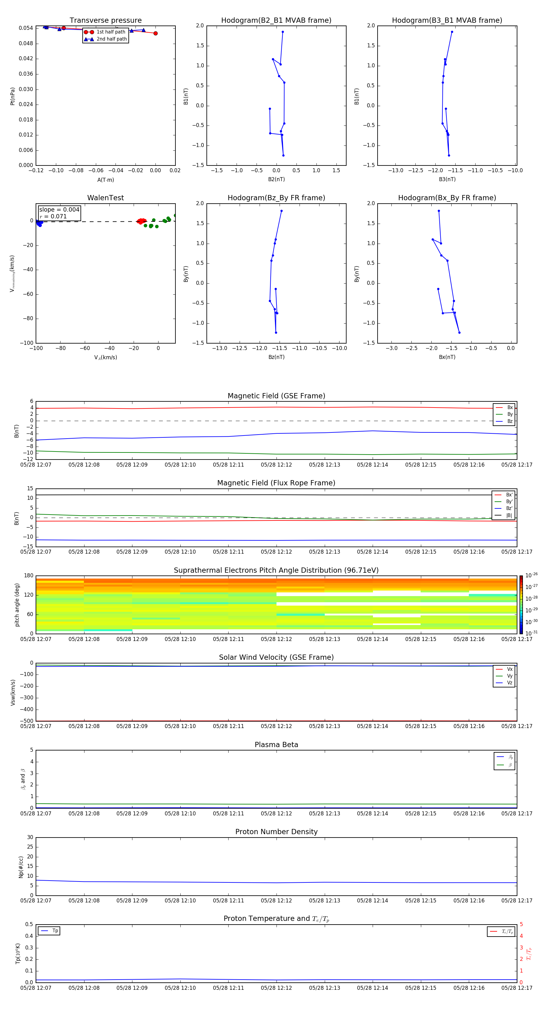
Task: Click the 'pitch angle (deg)' axis label
Action: click(x=17, y=604)
